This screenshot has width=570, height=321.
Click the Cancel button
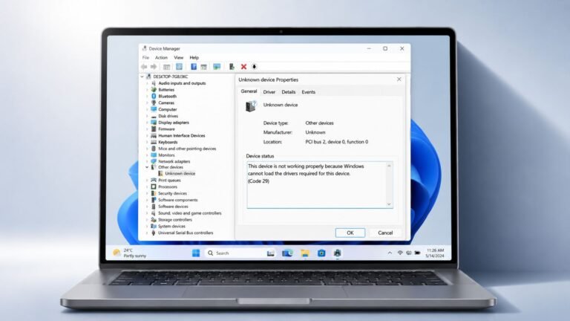point(385,233)
